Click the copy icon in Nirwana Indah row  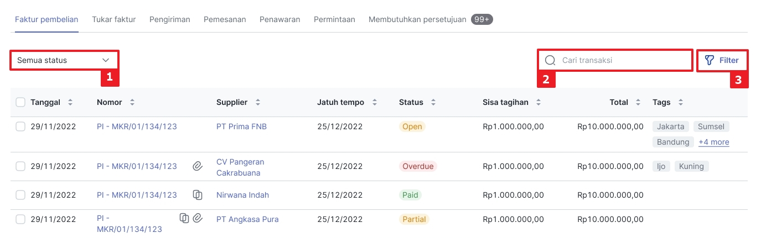[197, 194]
